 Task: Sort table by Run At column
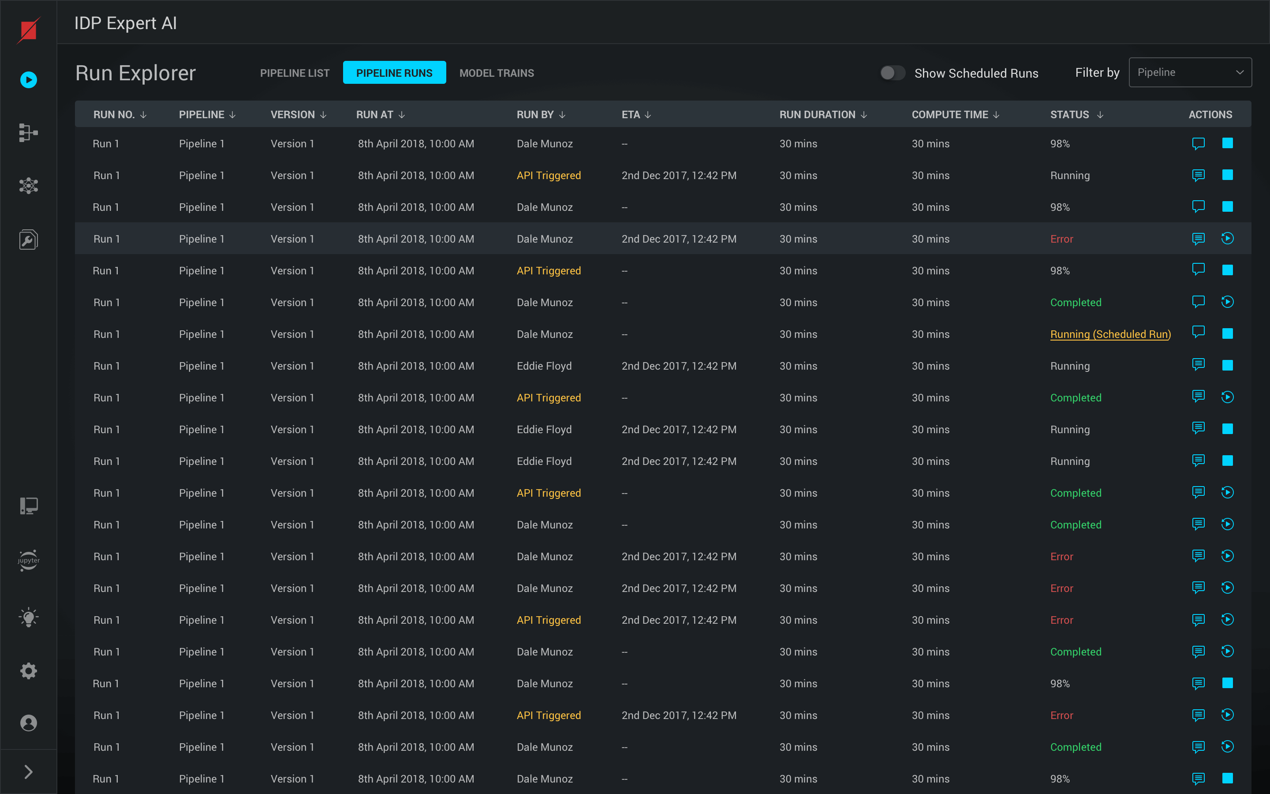click(x=381, y=115)
